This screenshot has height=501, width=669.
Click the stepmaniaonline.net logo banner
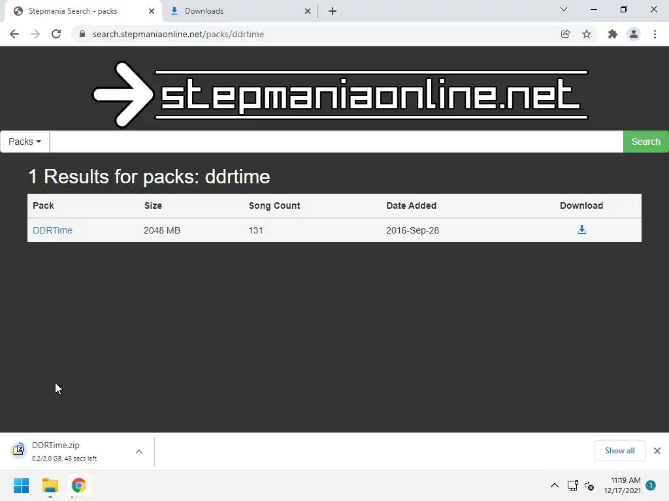(340, 94)
